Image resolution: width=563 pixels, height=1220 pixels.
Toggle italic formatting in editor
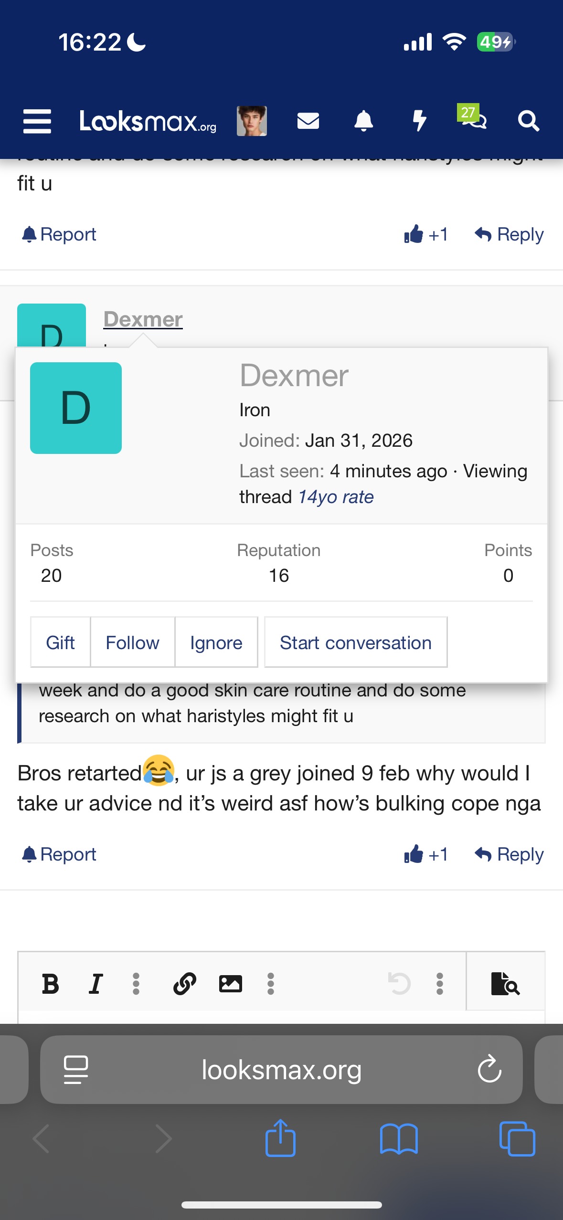pyautogui.click(x=96, y=984)
